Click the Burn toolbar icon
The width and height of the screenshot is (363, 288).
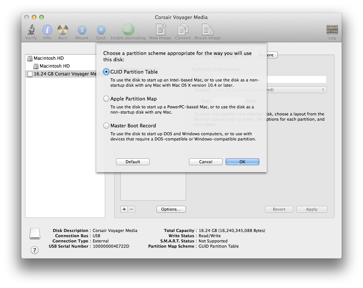pyautogui.click(x=63, y=30)
